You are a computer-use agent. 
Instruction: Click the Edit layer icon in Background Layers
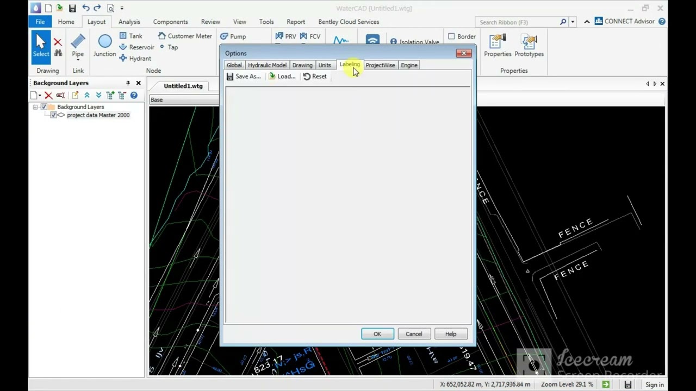[75, 95]
